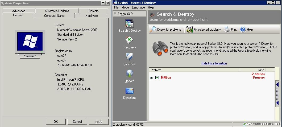Open the Help menu in Spybot
This screenshot has height=127, width=282.
point(151,7)
